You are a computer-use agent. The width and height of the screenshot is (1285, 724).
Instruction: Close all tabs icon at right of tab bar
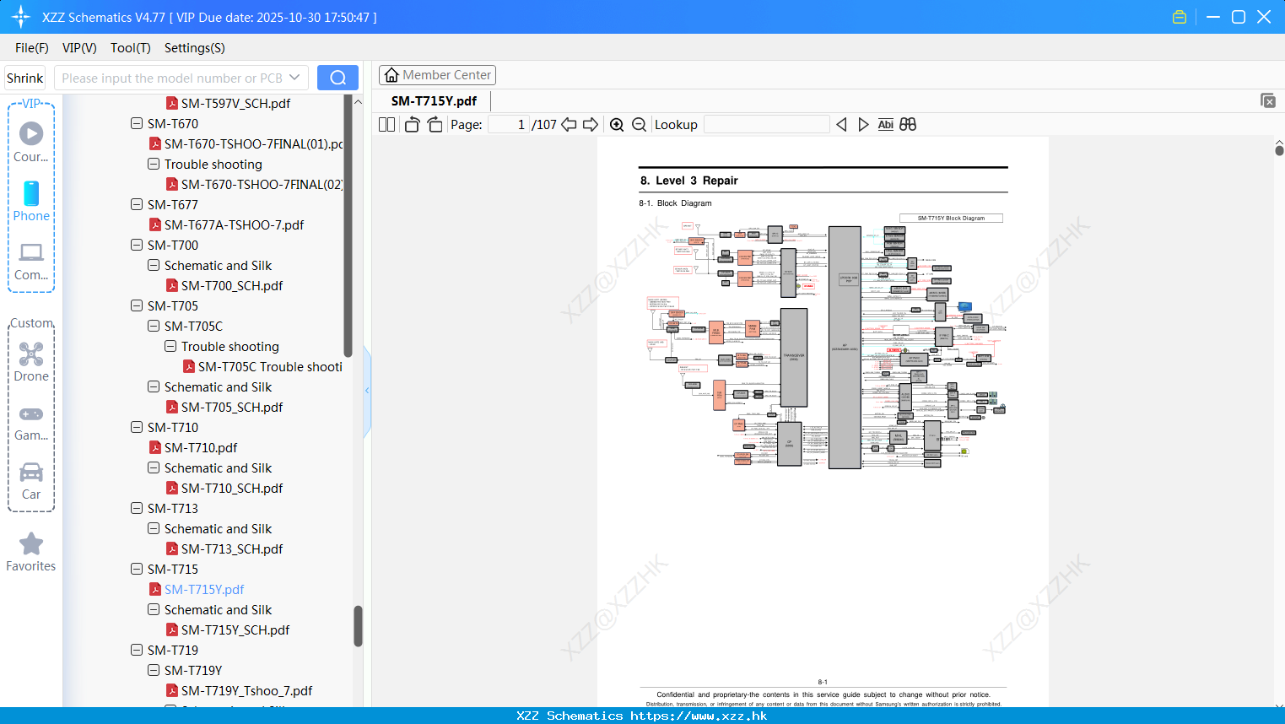point(1268,100)
